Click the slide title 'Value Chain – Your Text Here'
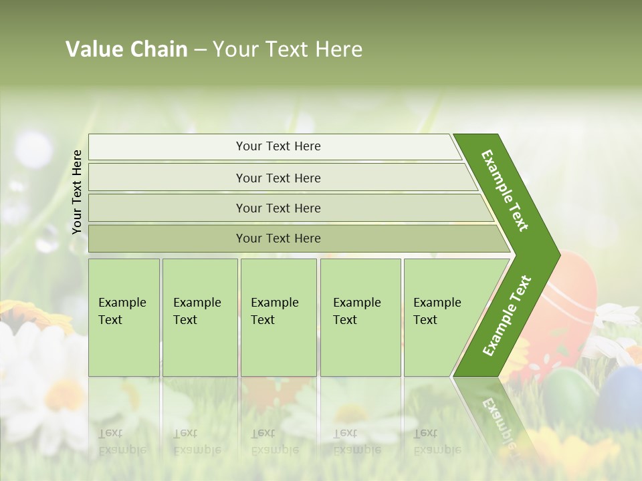Screen dimensions: 642x481 pos(214,49)
